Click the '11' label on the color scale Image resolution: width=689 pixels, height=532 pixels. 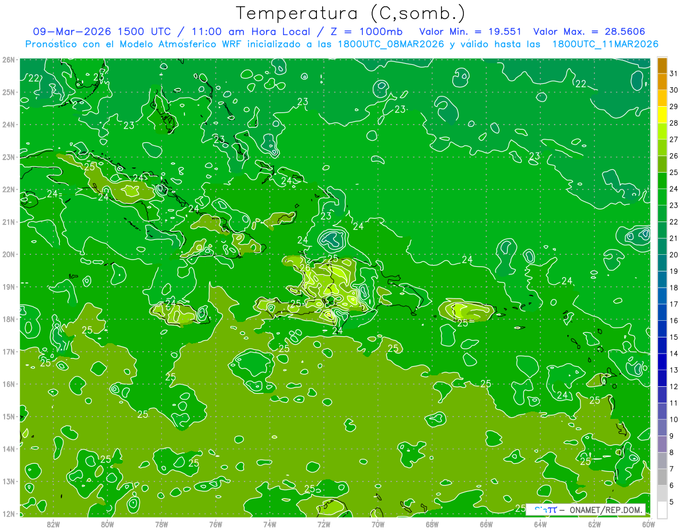click(x=673, y=403)
